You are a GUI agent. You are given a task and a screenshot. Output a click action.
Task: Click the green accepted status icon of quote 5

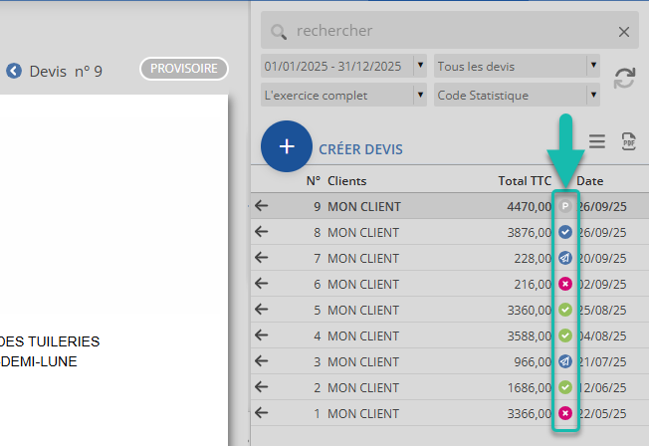click(565, 310)
